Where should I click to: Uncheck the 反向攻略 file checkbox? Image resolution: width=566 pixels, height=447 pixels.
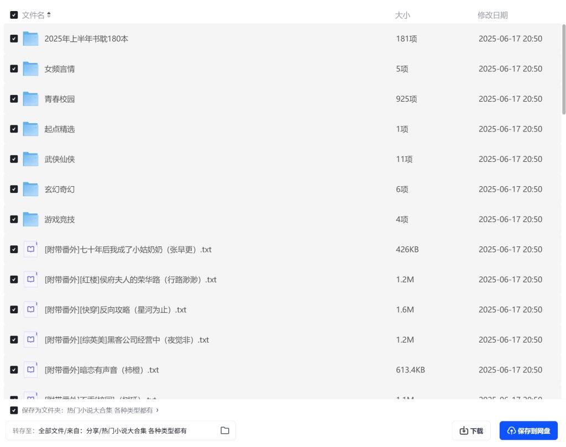click(14, 309)
